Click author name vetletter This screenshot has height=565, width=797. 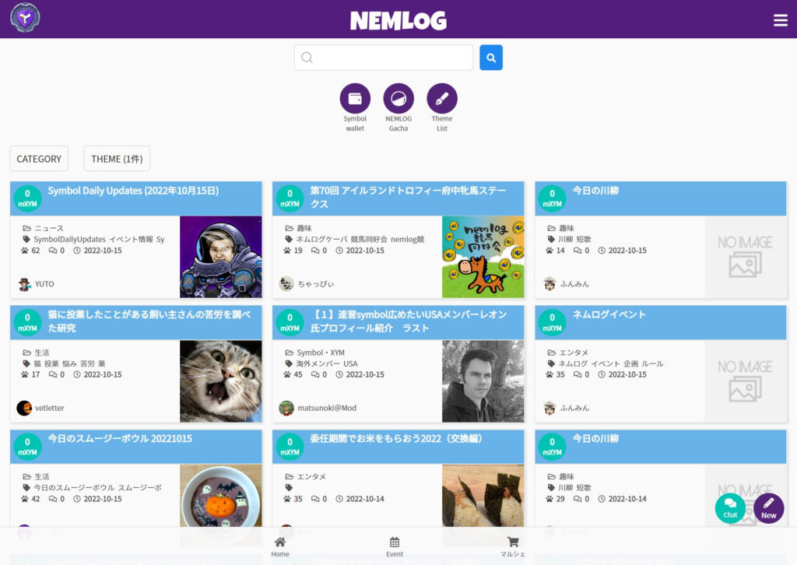49,408
